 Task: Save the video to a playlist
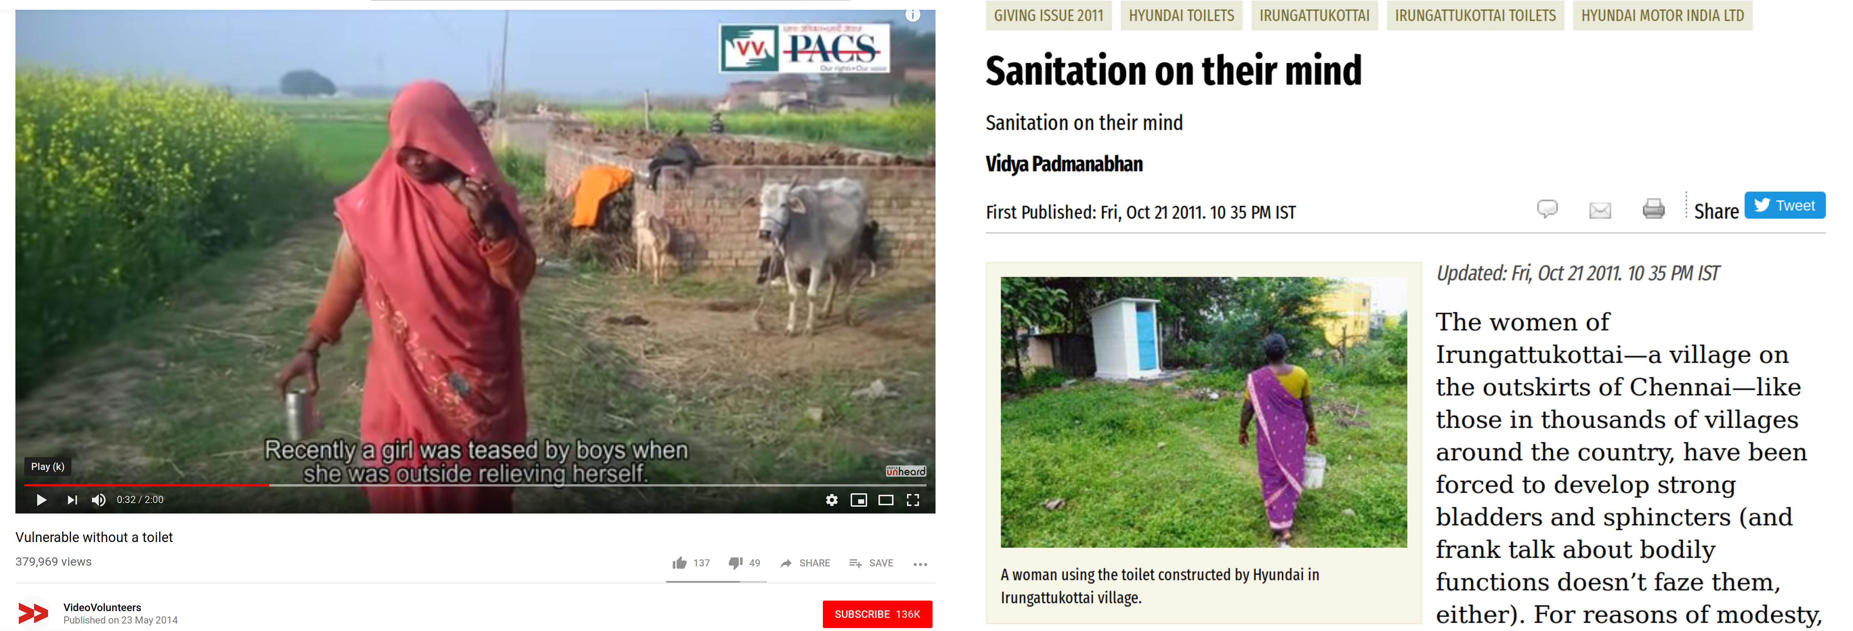[x=871, y=563]
